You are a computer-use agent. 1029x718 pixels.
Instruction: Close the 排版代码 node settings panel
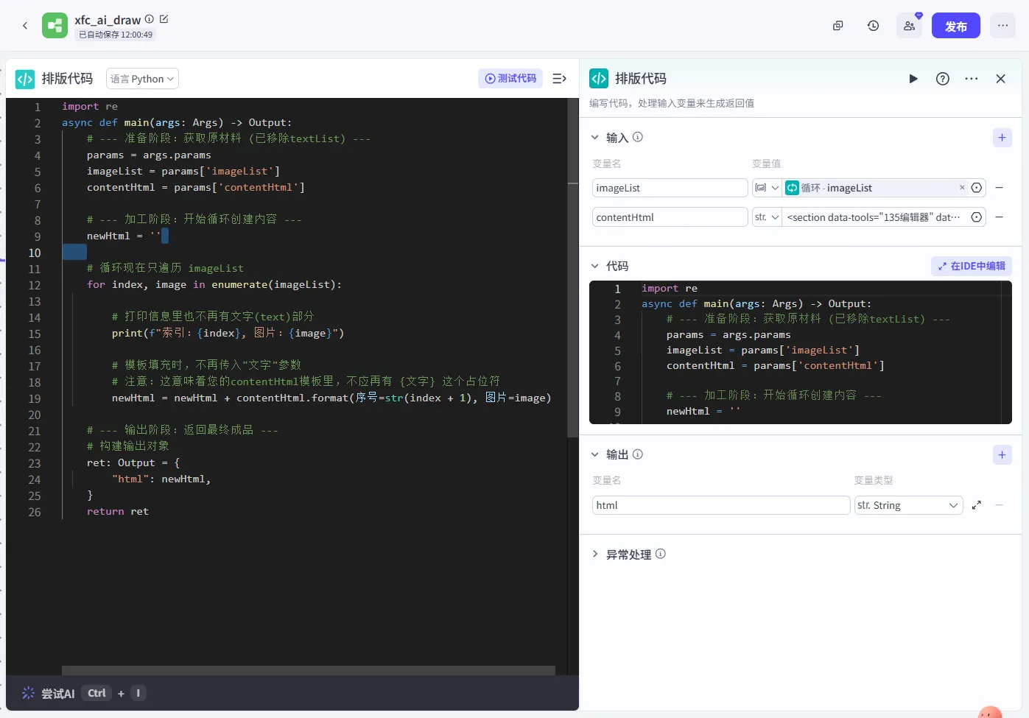pyautogui.click(x=1000, y=79)
